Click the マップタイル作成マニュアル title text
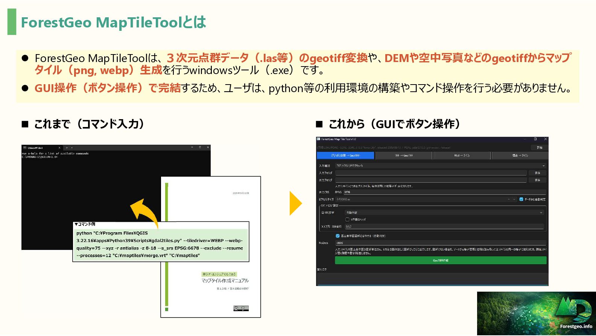The height and width of the screenshot is (336, 596). (225, 281)
